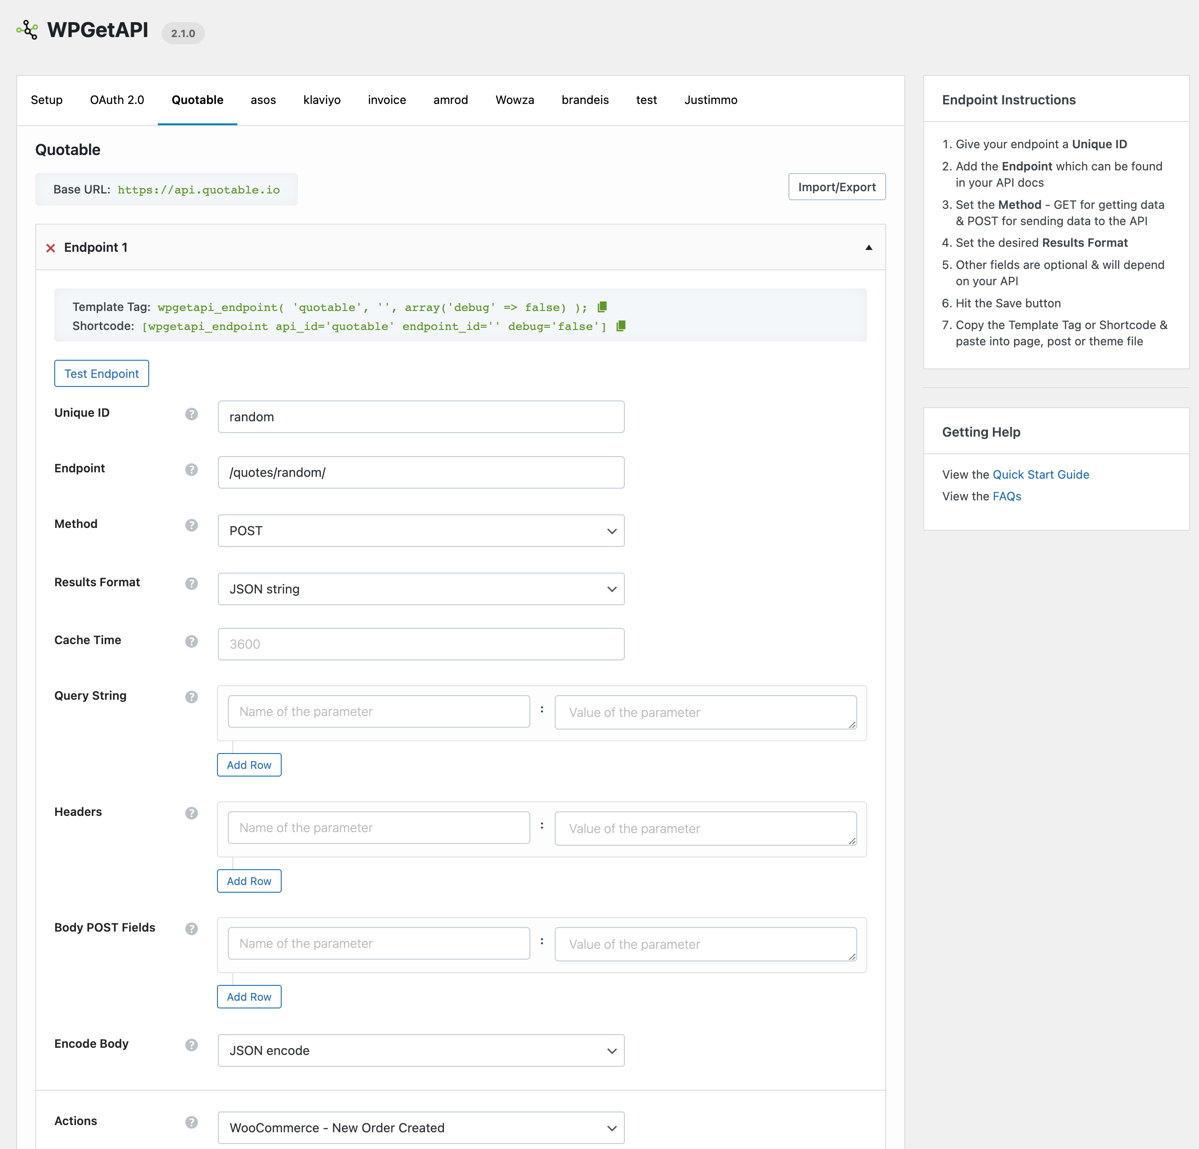This screenshot has width=1199, height=1149.
Task: Click help icon beside Method
Action: point(192,525)
